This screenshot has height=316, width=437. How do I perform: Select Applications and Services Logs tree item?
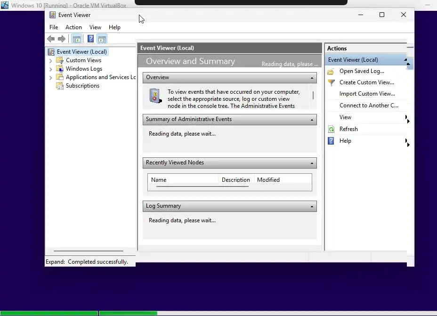pos(101,77)
